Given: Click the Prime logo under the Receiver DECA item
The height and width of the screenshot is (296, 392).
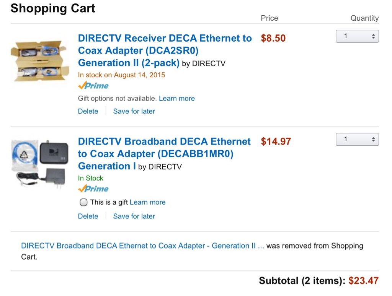Looking at the screenshot, I should 93,86.
